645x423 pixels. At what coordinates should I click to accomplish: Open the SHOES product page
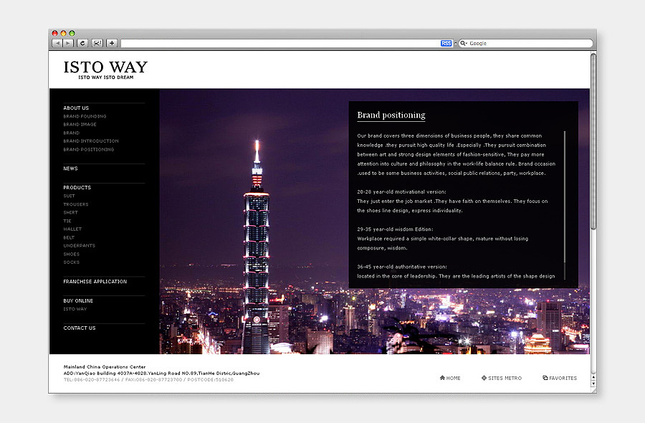click(71, 254)
